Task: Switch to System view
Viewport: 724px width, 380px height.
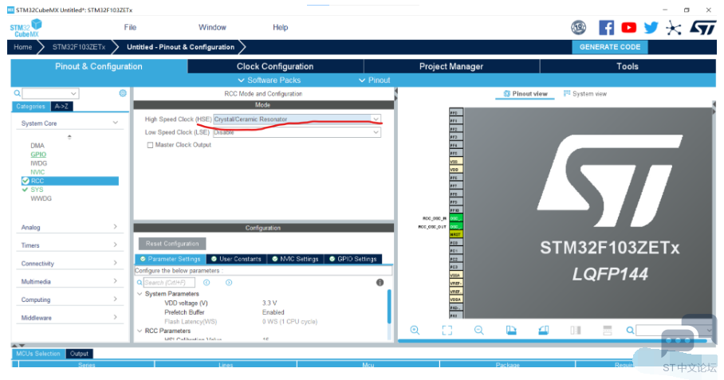Action: 585,94
